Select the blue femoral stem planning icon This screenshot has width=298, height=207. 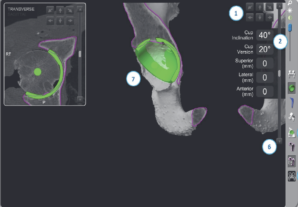[x=292, y=103]
